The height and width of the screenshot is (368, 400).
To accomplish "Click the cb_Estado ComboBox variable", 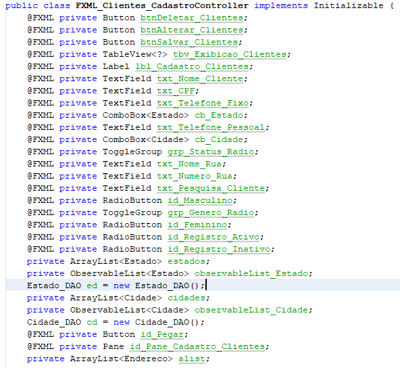I will click(x=219, y=115).
